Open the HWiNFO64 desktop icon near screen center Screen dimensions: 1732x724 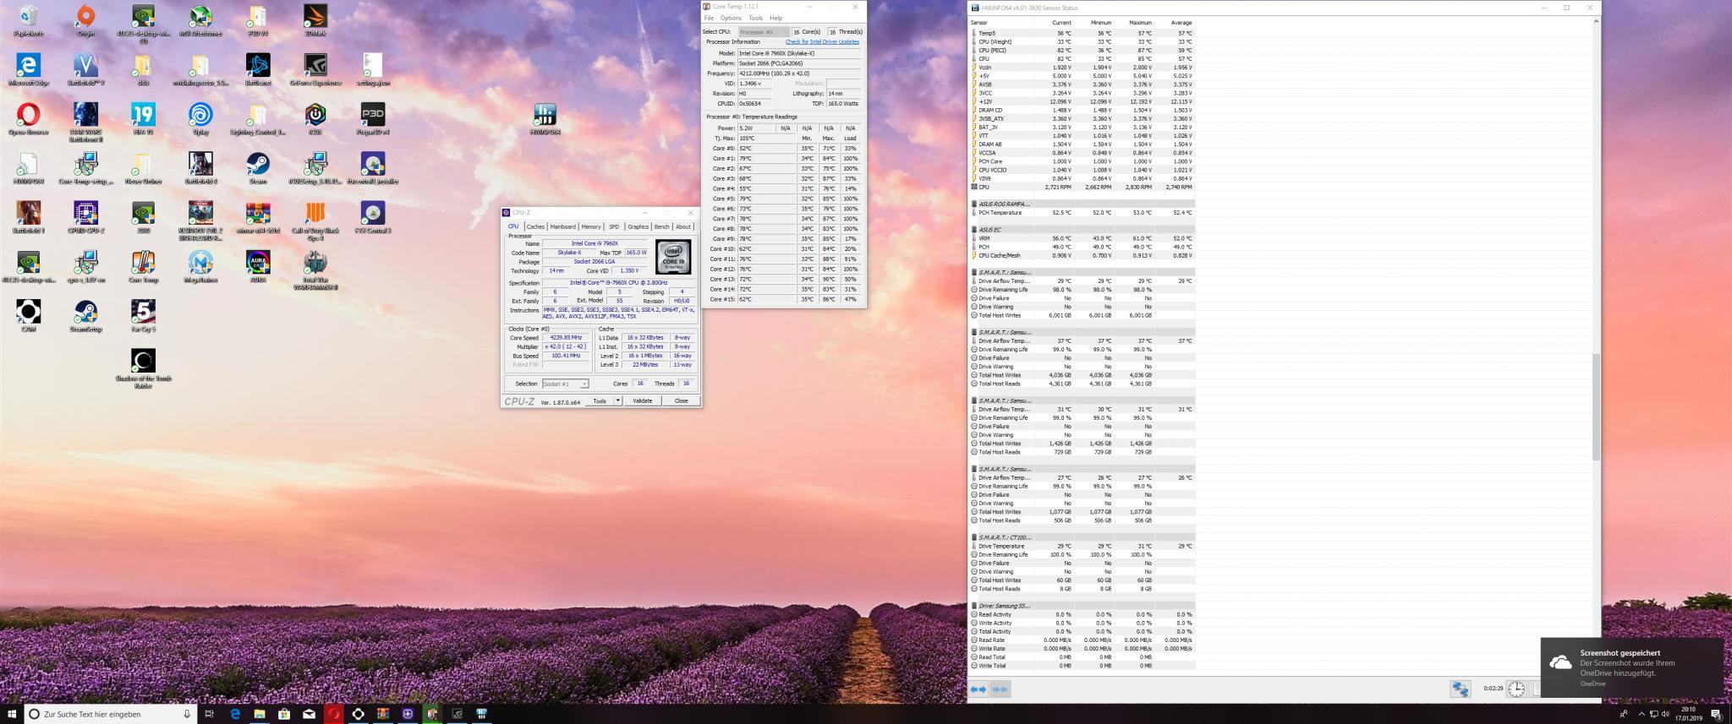click(545, 118)
